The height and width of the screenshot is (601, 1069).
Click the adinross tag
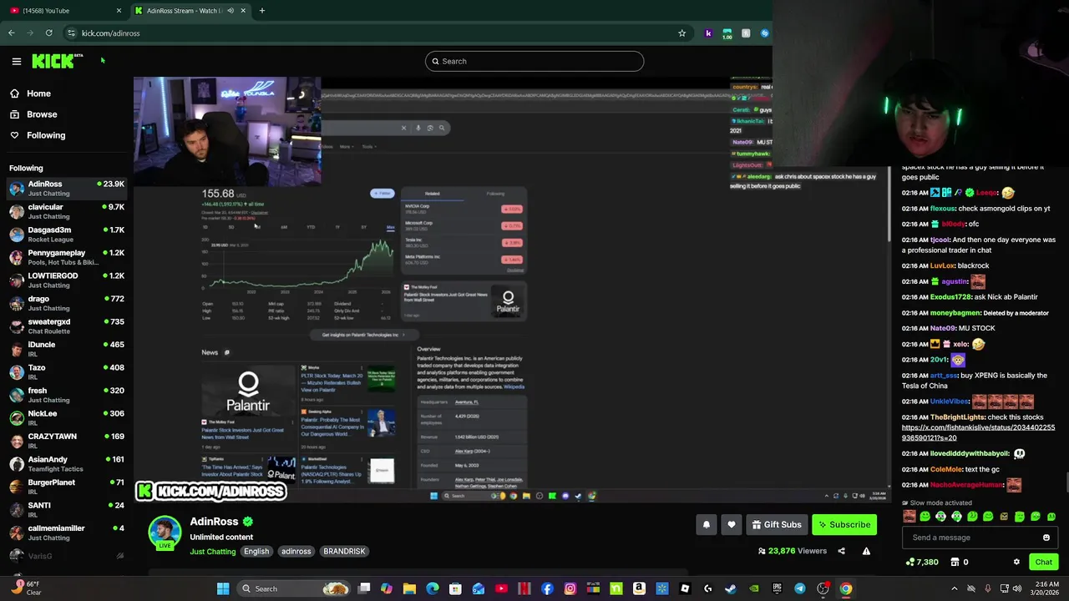pyautogui.click(x=296, y=552)
